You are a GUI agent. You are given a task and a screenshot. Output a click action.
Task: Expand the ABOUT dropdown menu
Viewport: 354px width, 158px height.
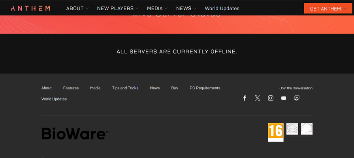point(77,9)
